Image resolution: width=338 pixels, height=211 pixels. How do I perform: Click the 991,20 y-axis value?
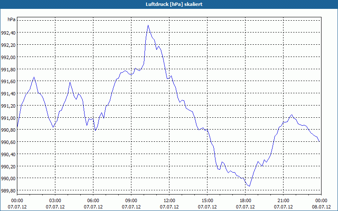pos(8,106)
